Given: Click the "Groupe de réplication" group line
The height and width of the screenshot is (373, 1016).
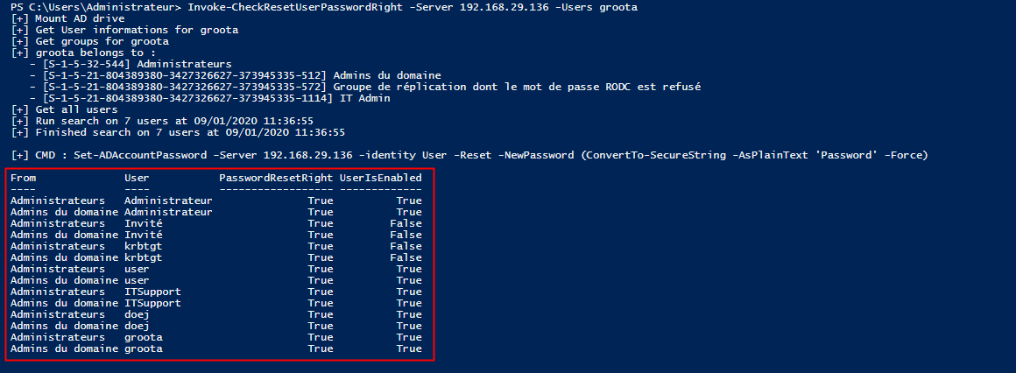Looking at the screenshot, I should [517, 87].
